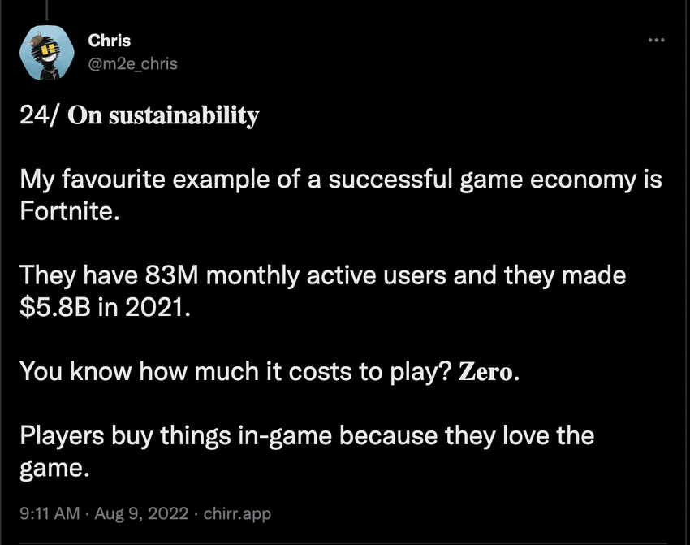Open the three-dot more options menu

point(656,40)
